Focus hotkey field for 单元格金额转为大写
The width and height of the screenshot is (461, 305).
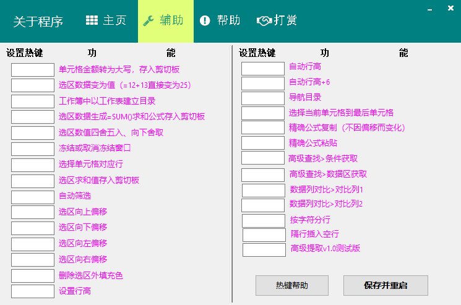[x=33, y=69]
